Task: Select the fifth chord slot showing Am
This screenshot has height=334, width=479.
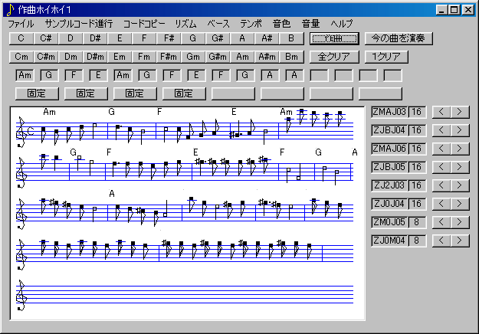Action: [x=123, y=75]
